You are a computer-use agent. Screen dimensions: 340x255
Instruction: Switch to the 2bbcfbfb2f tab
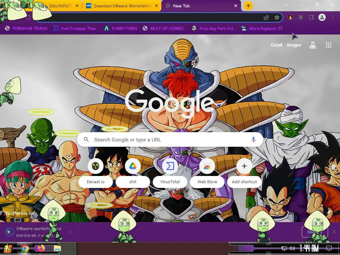tap(60, 6)
